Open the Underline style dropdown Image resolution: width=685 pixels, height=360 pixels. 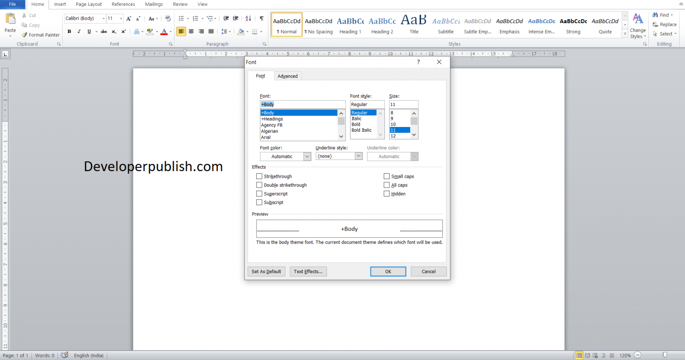tap(358, 156)
